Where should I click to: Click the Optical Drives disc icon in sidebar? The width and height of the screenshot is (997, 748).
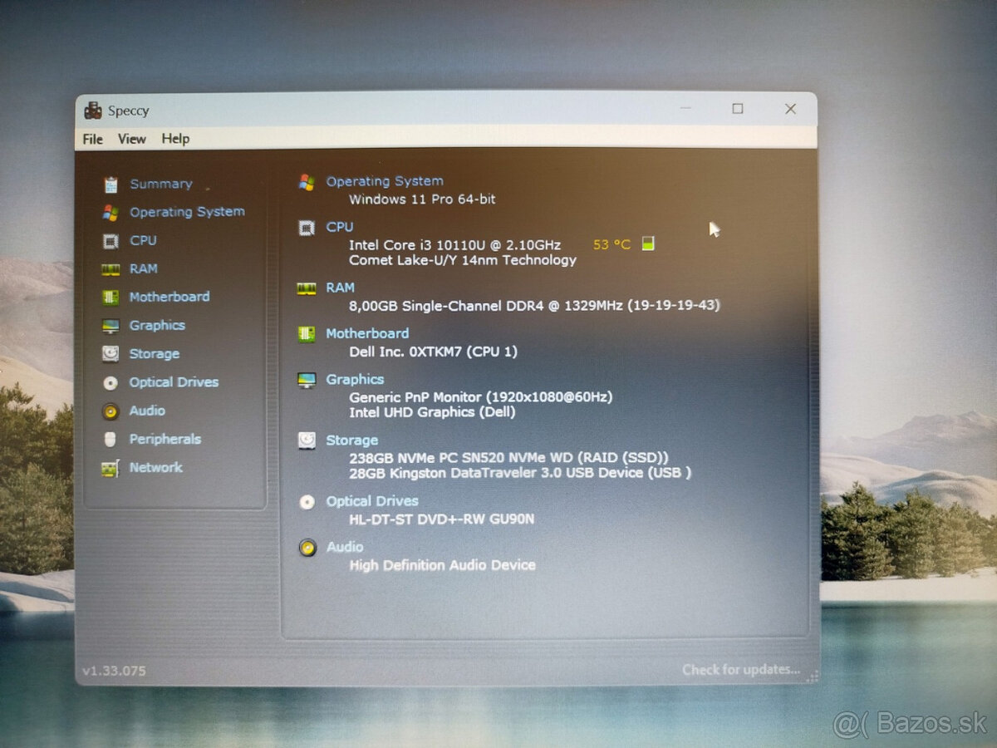tap(111, 382)
